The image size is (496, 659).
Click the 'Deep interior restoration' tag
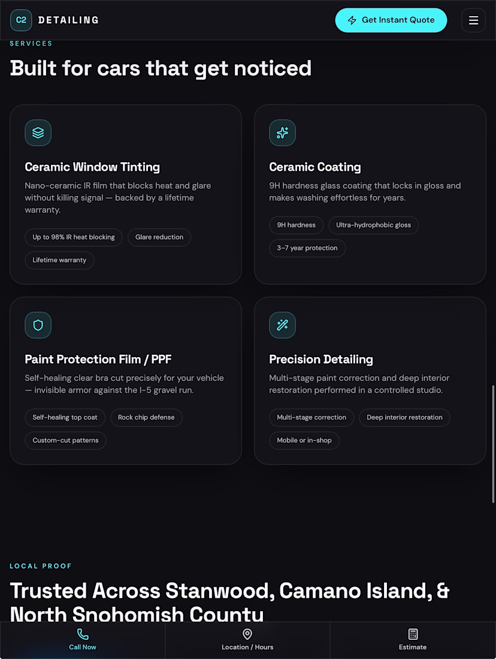click(x=404, y=418)
